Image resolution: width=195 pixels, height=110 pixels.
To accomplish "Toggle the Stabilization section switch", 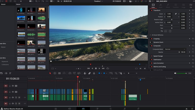I will [x=152, y=60].
